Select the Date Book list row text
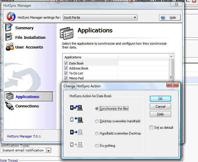This screenshot has width=198, height=162. pyautogui.click(x=76, y=63)
